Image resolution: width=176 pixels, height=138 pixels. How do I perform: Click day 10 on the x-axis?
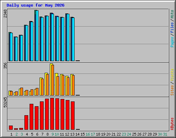(57, 134)
